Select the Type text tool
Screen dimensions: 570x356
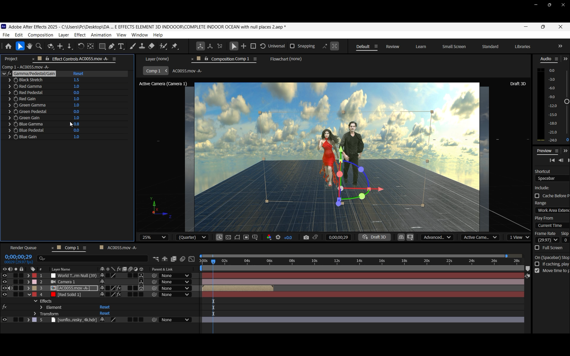(x=121, y=46)
